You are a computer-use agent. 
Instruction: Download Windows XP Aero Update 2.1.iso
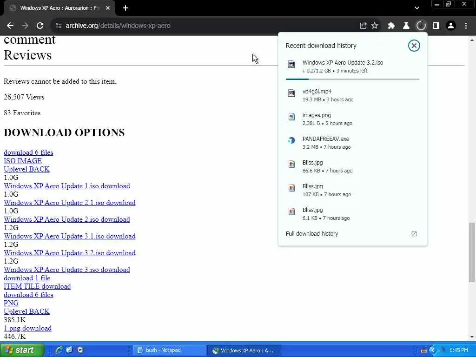pos(70,203)
